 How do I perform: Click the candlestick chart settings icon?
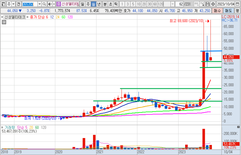[196, 4]
